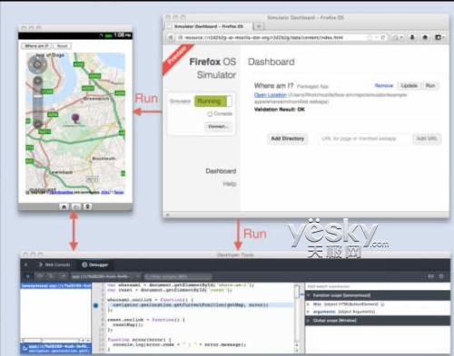Toggle the breakpoint checkbox in the bottom-left pane
This screenshot has height=356, width=454.
pyautogui.click(x=25, y=348)
